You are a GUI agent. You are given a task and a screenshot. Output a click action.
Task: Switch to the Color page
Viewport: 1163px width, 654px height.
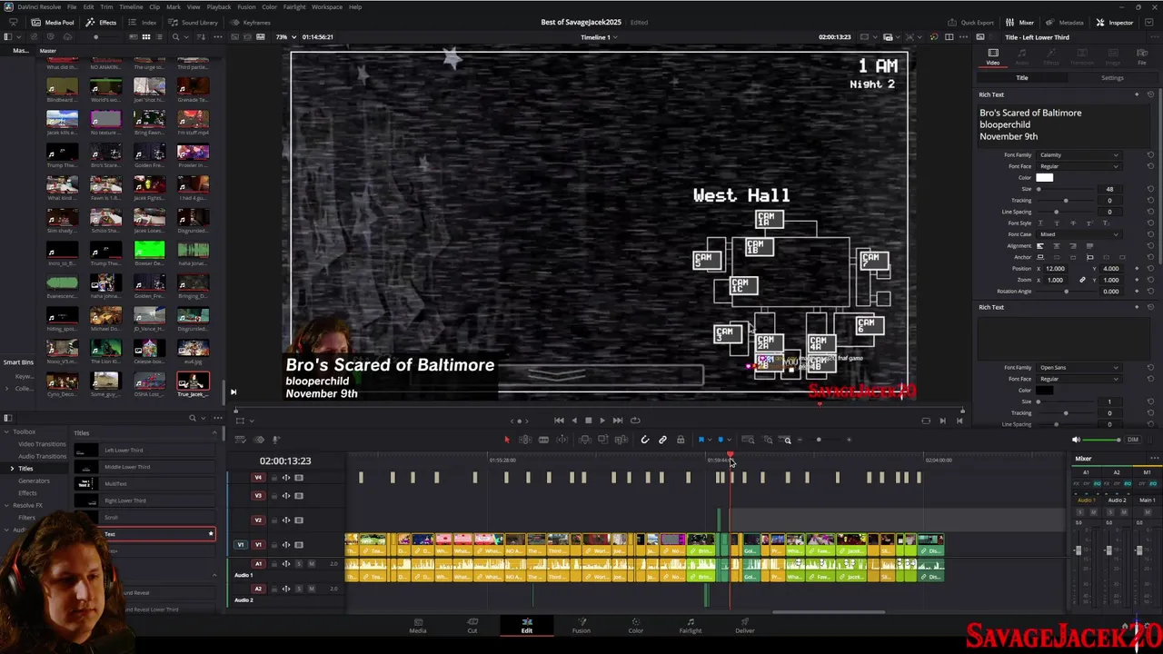pyautogui.click(x=636, y=626)
